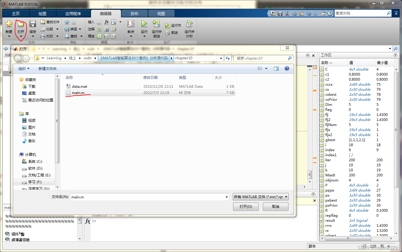Sort workspace by Name (名称) column header

pyautogui.click(x=334, y=63)
